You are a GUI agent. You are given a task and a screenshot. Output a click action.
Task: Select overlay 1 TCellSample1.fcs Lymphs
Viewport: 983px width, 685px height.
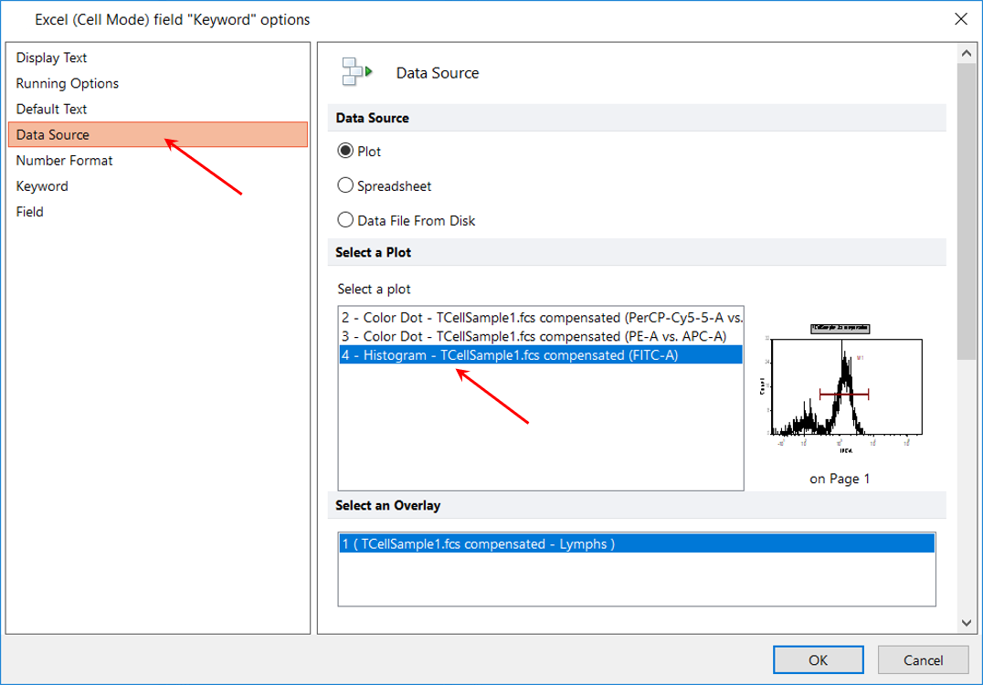tap(637, 543)
